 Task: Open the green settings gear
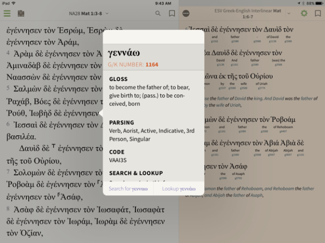pyautogui.click(x=304, y=13)
